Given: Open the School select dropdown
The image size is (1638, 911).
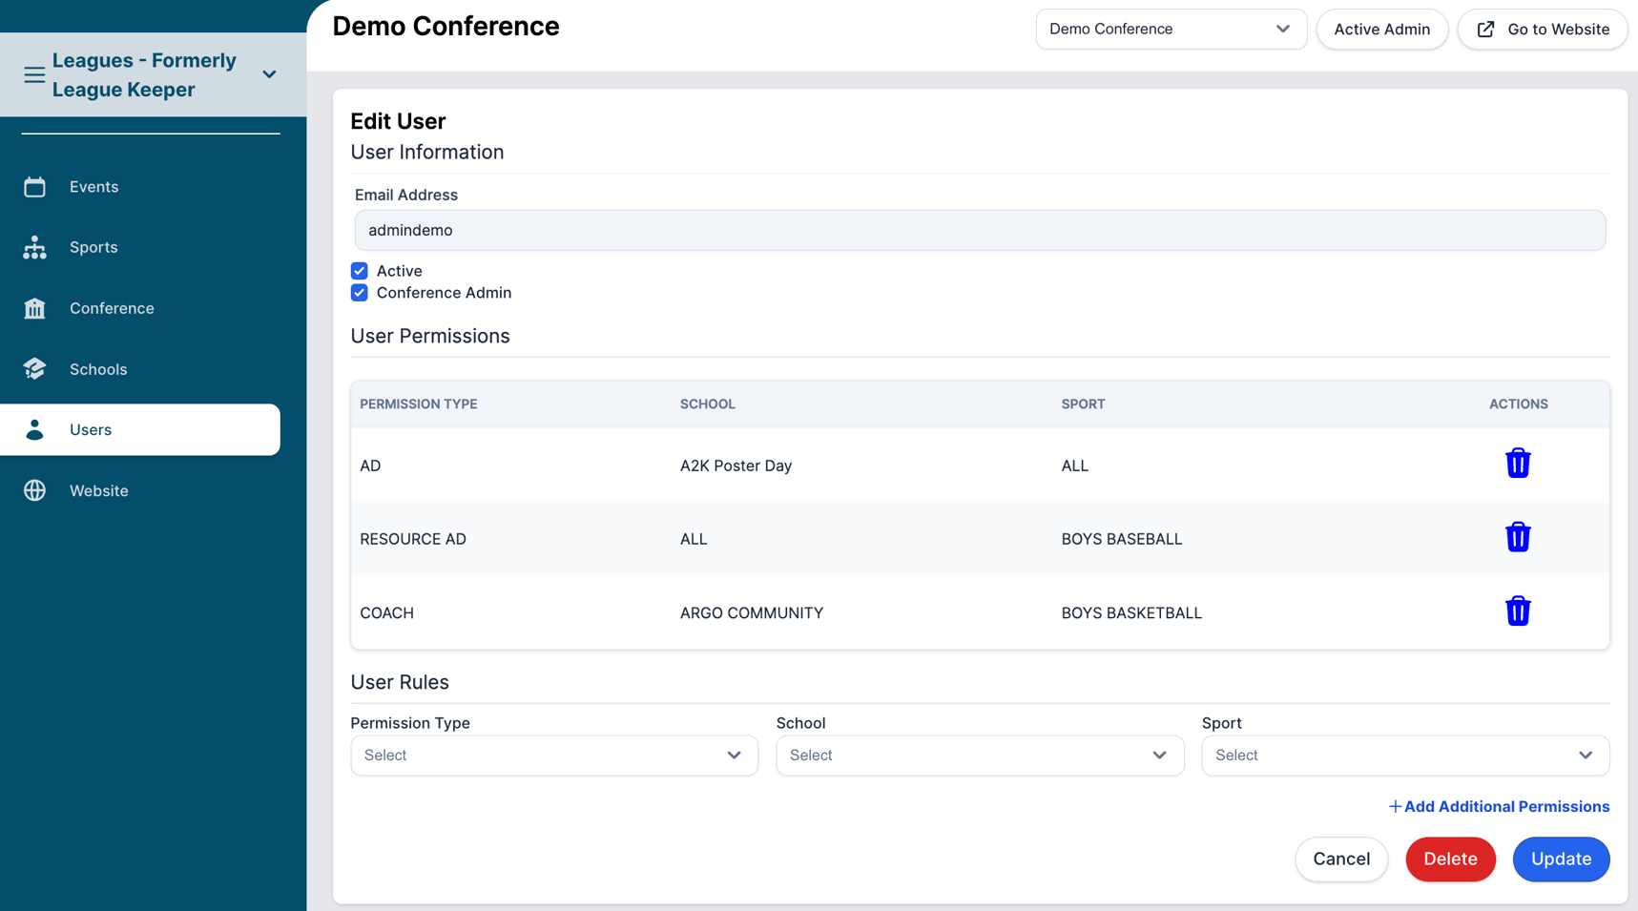Looking at the screenshot, I should (979, 756).
